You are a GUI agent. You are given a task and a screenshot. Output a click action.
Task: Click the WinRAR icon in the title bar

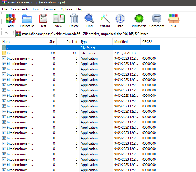[4, 2]
